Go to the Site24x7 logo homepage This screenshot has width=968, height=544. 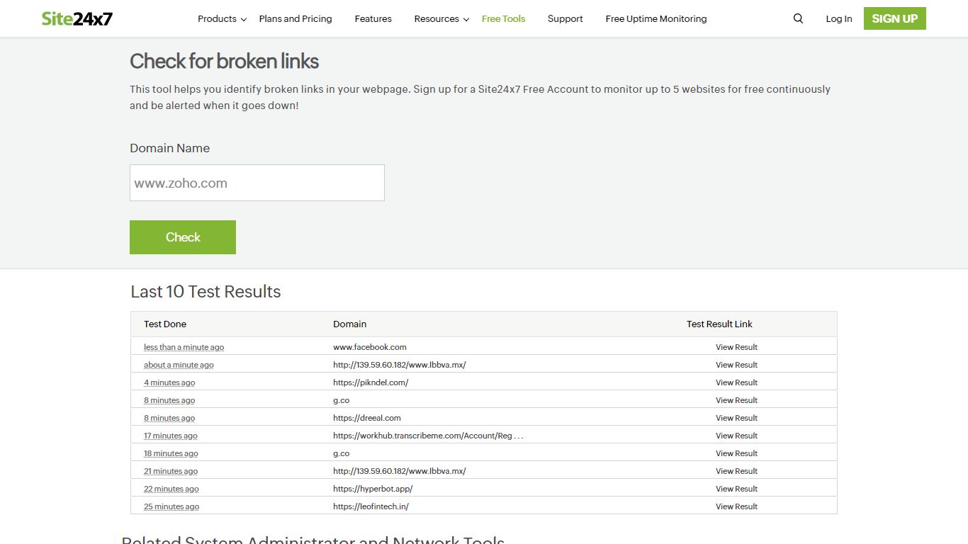77,18
